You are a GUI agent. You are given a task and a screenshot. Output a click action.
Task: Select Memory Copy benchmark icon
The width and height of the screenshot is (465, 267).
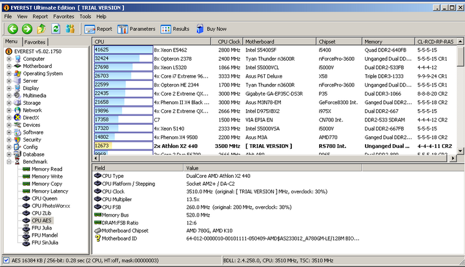(26, 184)
